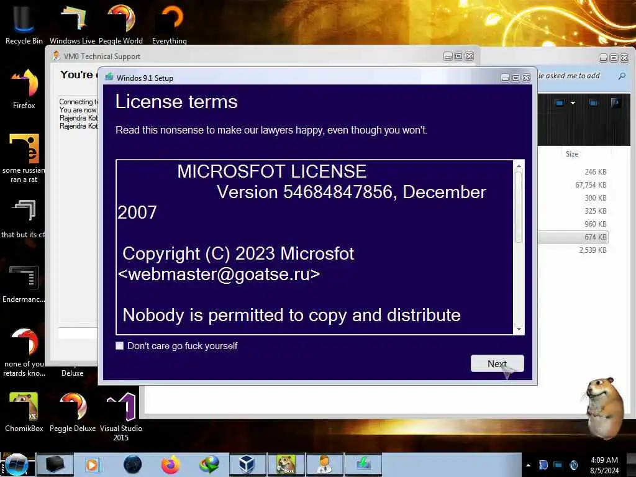Screen dimensions: 636x477
Task: Open the dark globe taskbar icon
Action: (133, 465)
